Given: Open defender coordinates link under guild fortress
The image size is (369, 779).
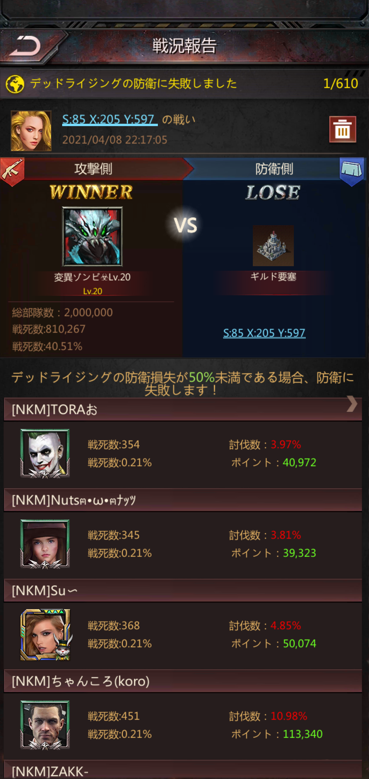Looking at the screenshot, I should (264, 333).
